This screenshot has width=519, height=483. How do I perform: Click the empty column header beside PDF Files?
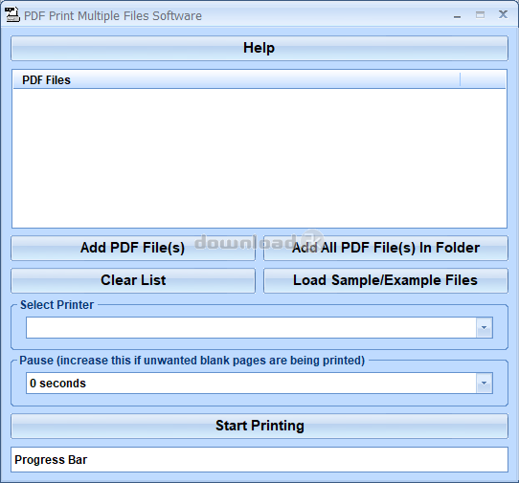483,80
